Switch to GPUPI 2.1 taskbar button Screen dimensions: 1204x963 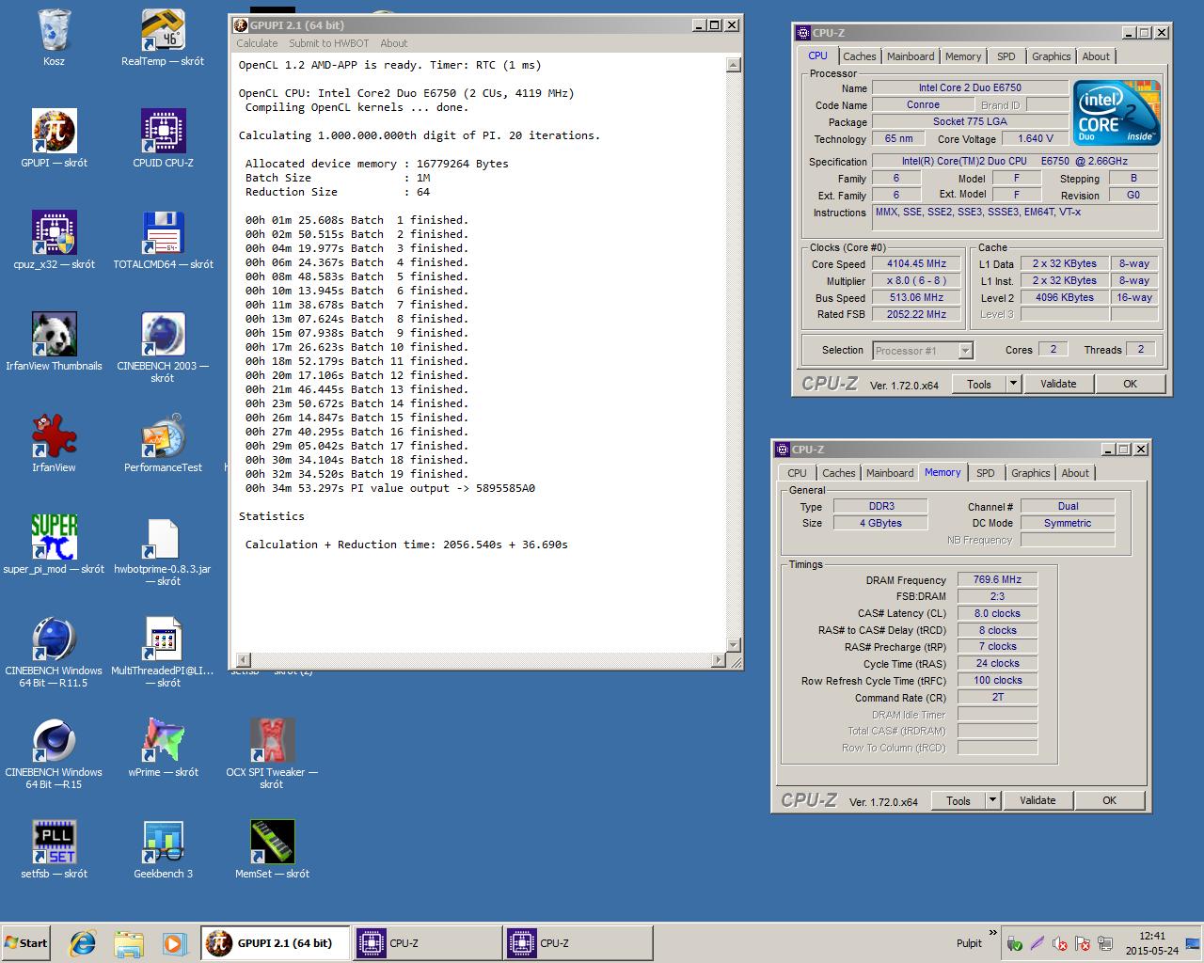click(x=275, y=942)
